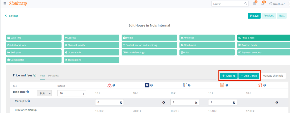Open the Units section

[x=207, y=52]
